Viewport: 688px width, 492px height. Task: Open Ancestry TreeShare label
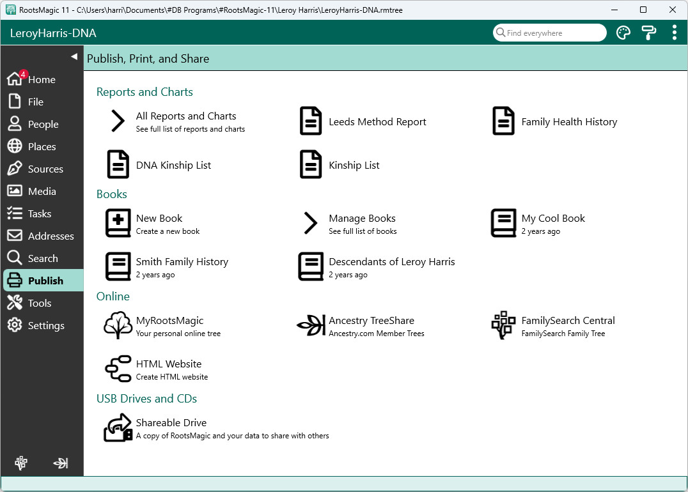[x=371, y=320]
